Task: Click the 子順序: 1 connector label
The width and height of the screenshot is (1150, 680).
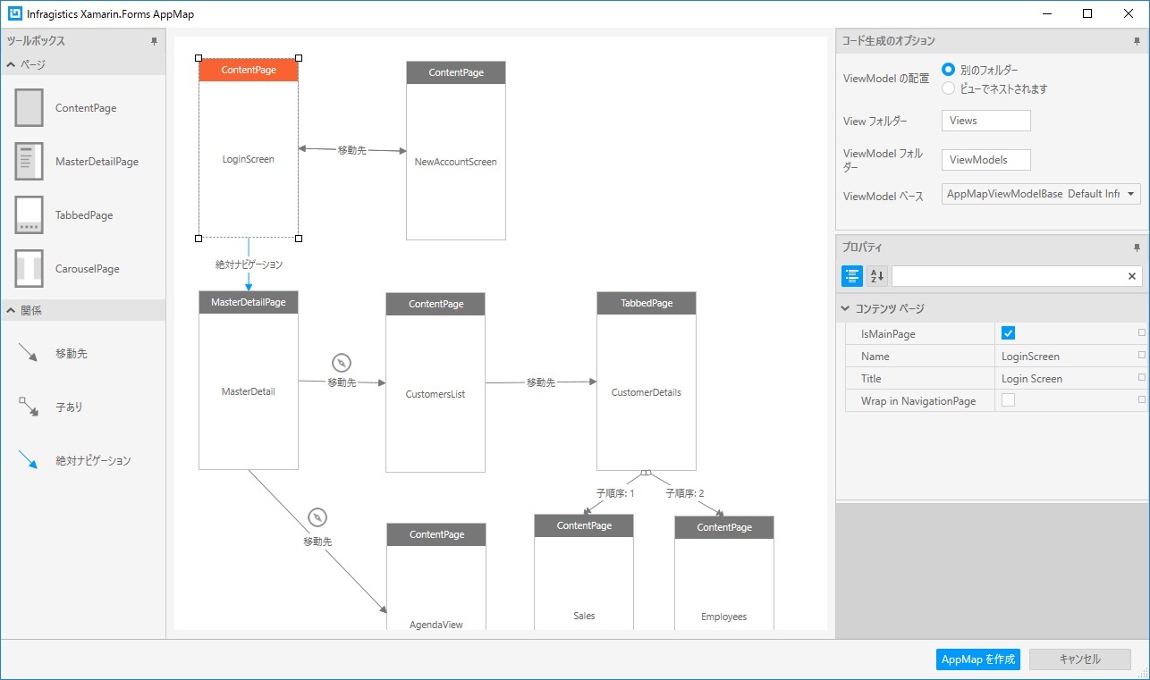Action: [x=615, y=492]
